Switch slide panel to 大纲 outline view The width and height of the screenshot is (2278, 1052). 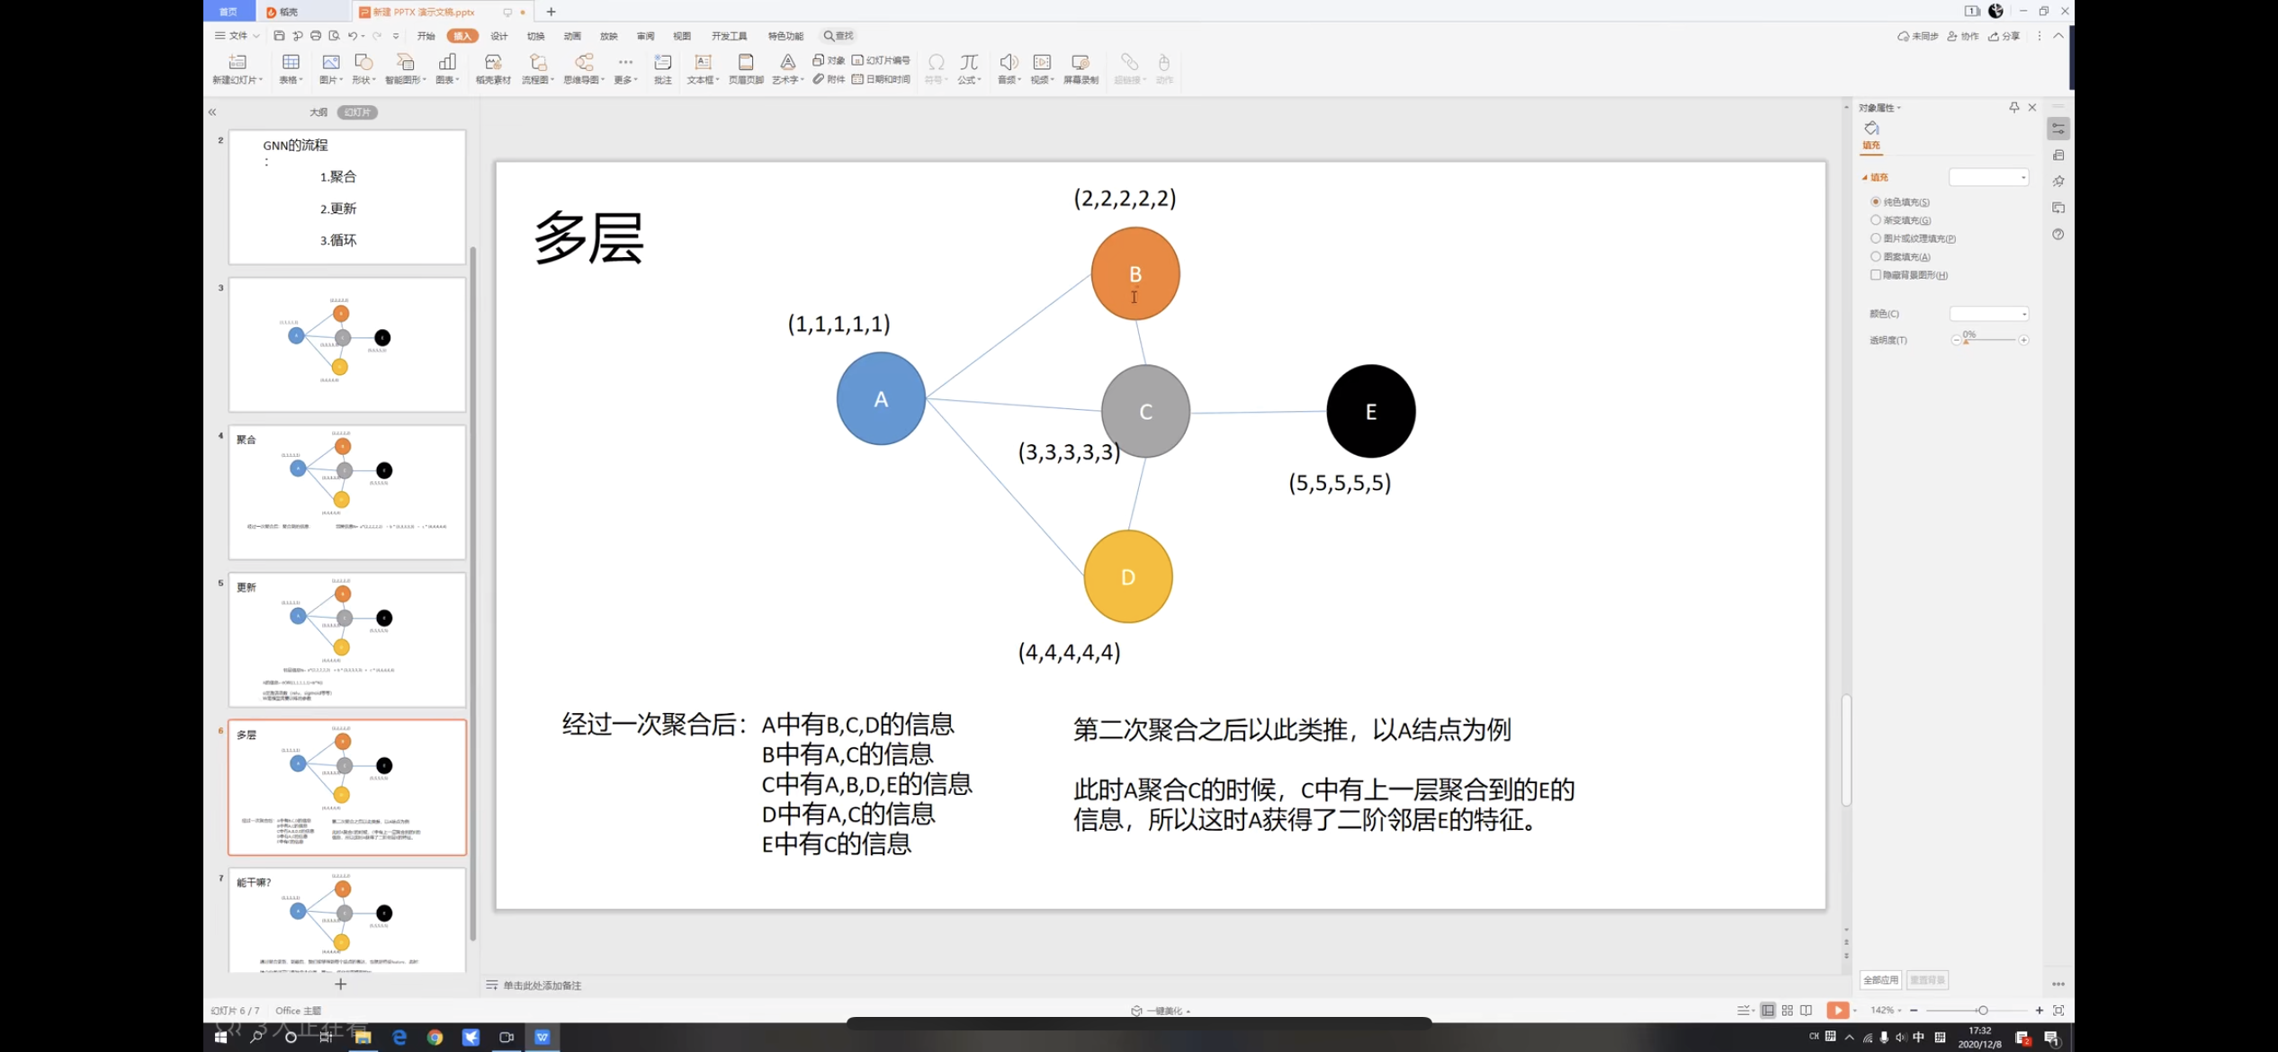tap(318, 112)
